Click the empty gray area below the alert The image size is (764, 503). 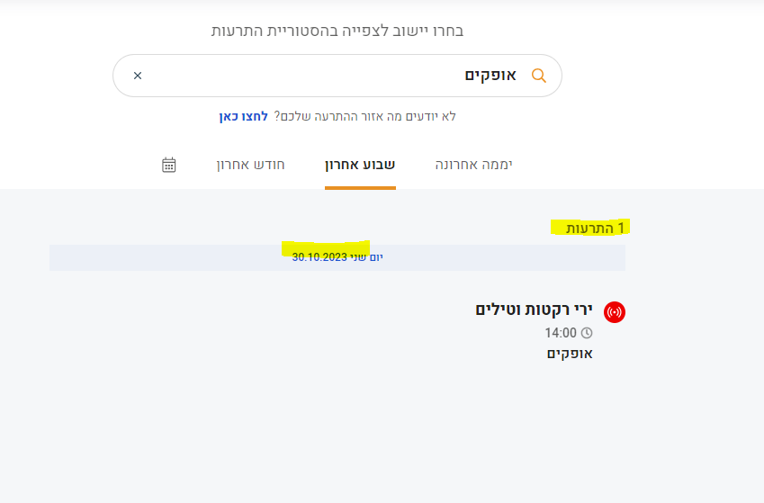pos(360,432)
